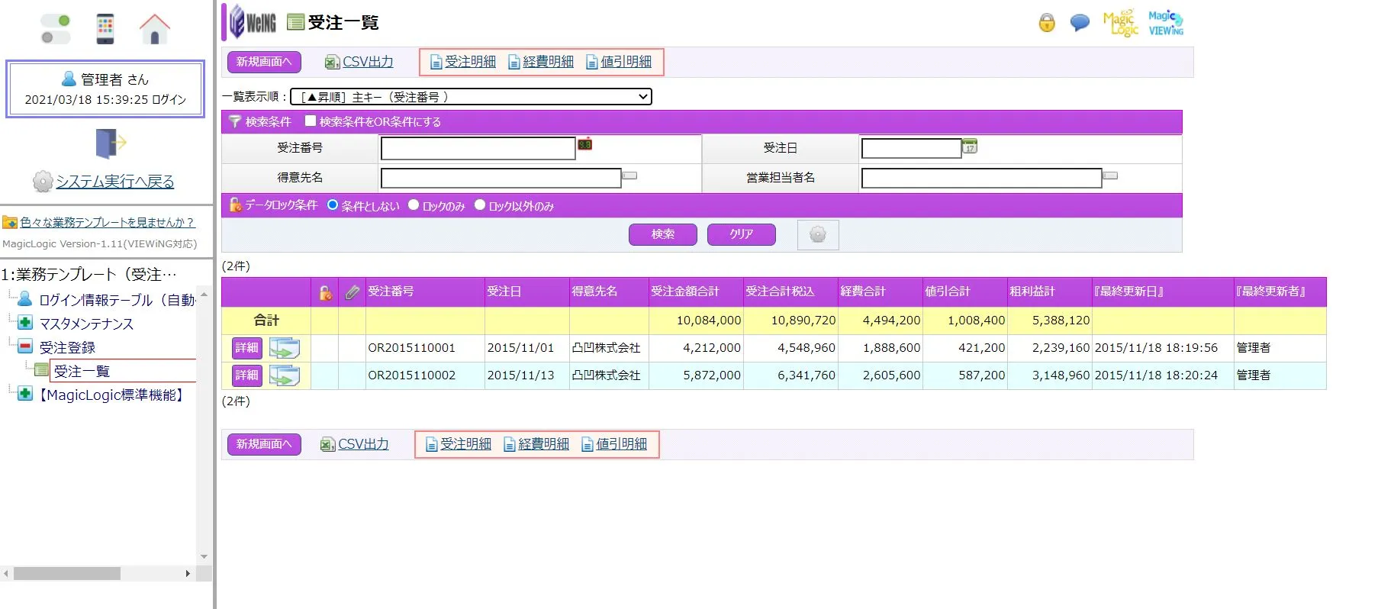This screenshot has height=609, width=1394.
Task: Open the blue speech bubble icon
Action: pyautogui.click(x=1080, y=23)
